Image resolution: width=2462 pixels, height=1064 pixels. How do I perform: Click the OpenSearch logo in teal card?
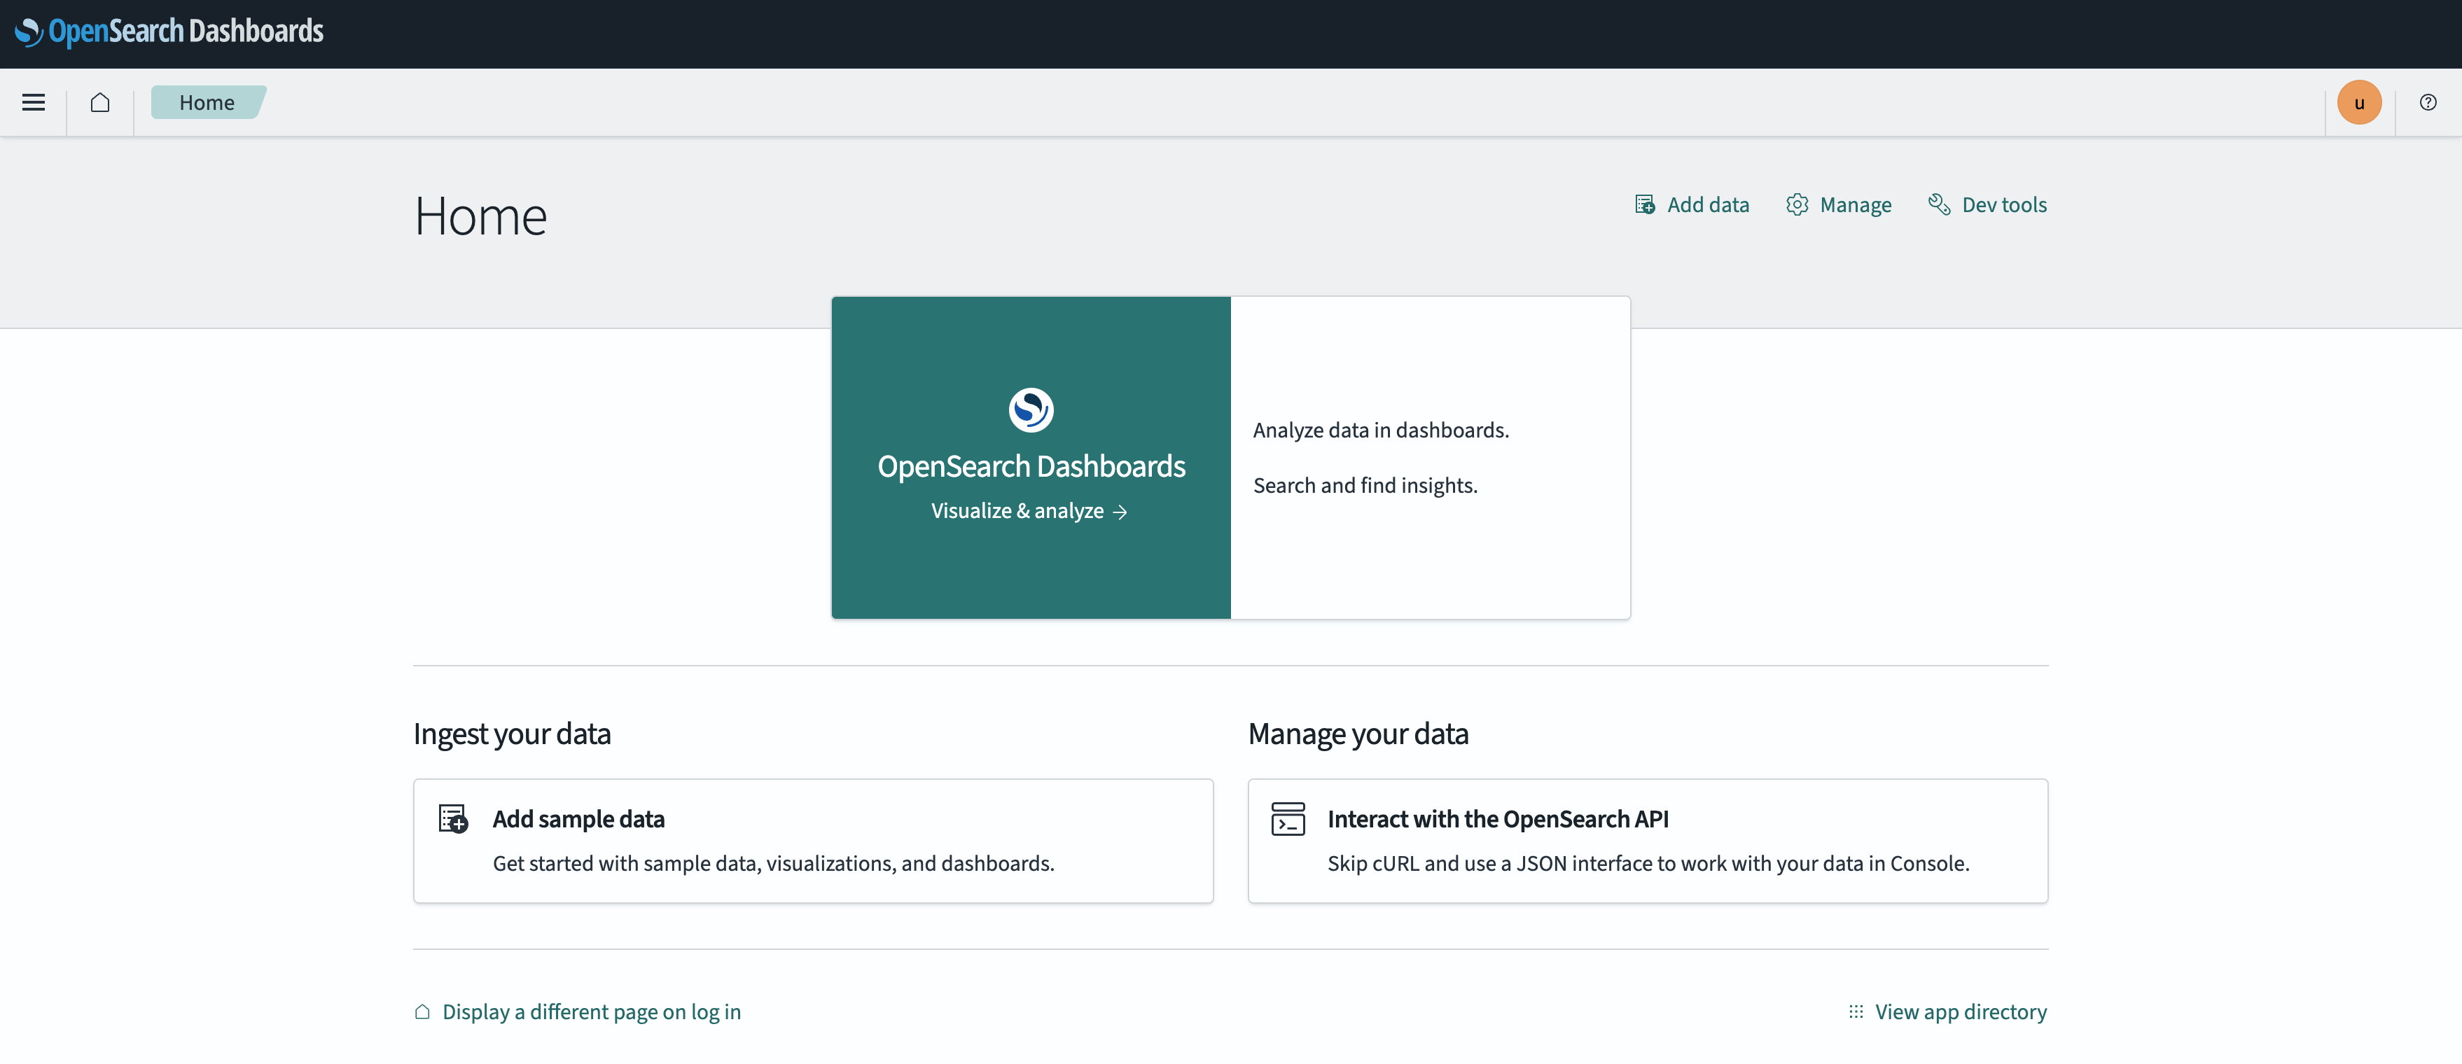coord(1031,409)
